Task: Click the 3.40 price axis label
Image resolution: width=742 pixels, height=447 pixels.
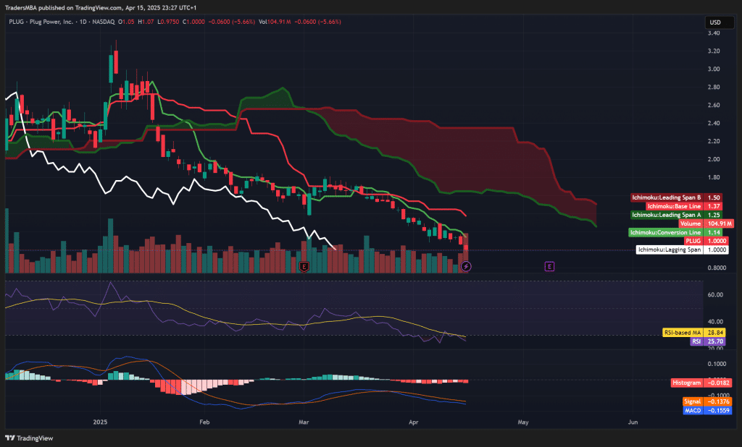Action: (714, 33)
